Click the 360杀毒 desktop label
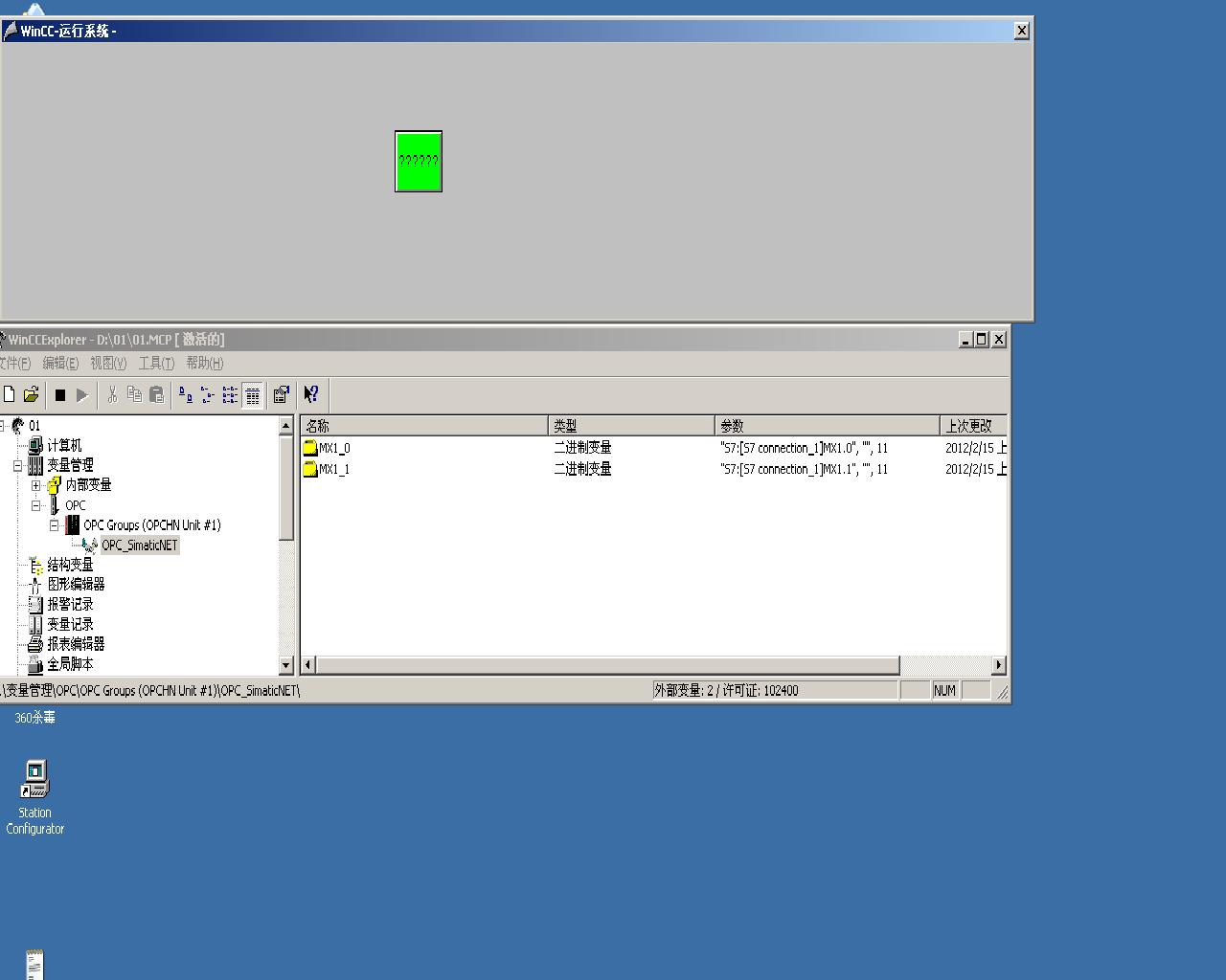The height and width of the screenshot is (980, 1226). point(34,718)
